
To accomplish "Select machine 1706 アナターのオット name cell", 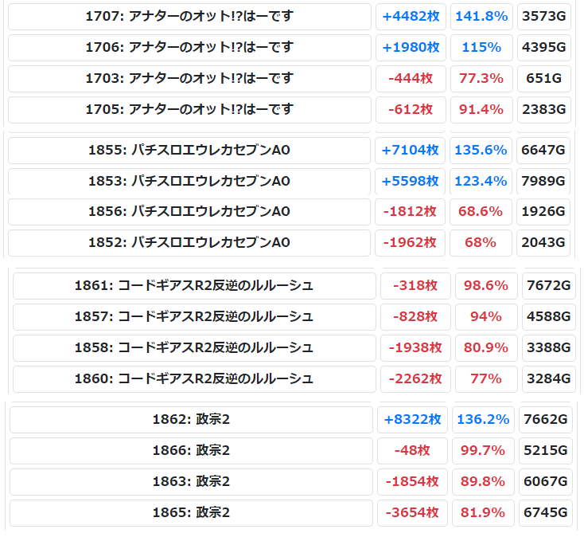I will (189, 47).
